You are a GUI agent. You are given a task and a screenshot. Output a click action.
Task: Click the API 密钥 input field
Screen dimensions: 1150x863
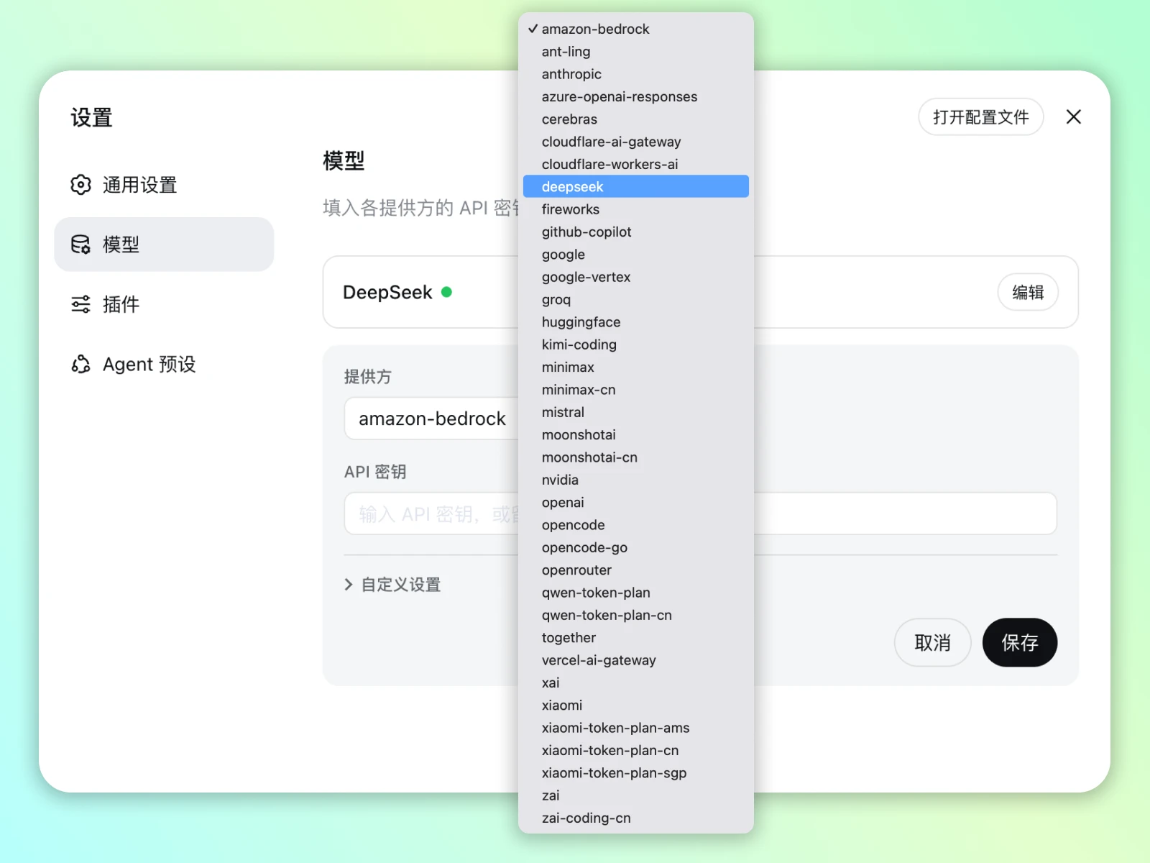pos(700,513)
